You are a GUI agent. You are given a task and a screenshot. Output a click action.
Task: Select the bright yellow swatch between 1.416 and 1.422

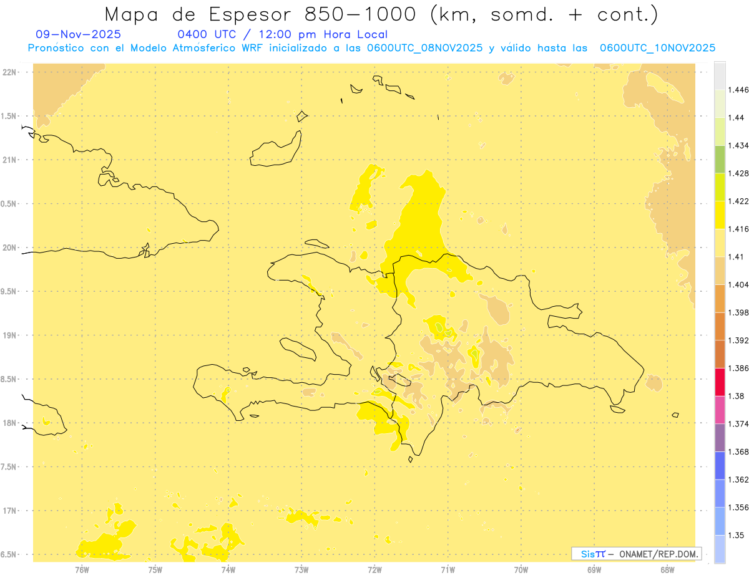[720, 214]
